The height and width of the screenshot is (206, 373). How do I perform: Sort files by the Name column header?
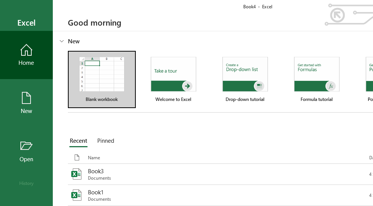pos(94,158)
